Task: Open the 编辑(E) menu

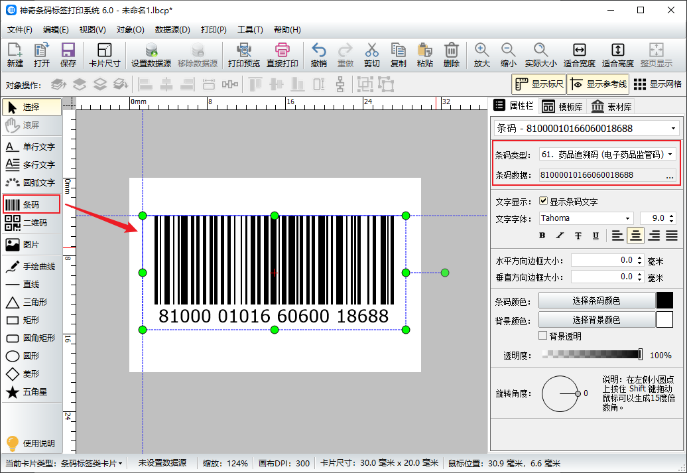Action: [56, 30]
